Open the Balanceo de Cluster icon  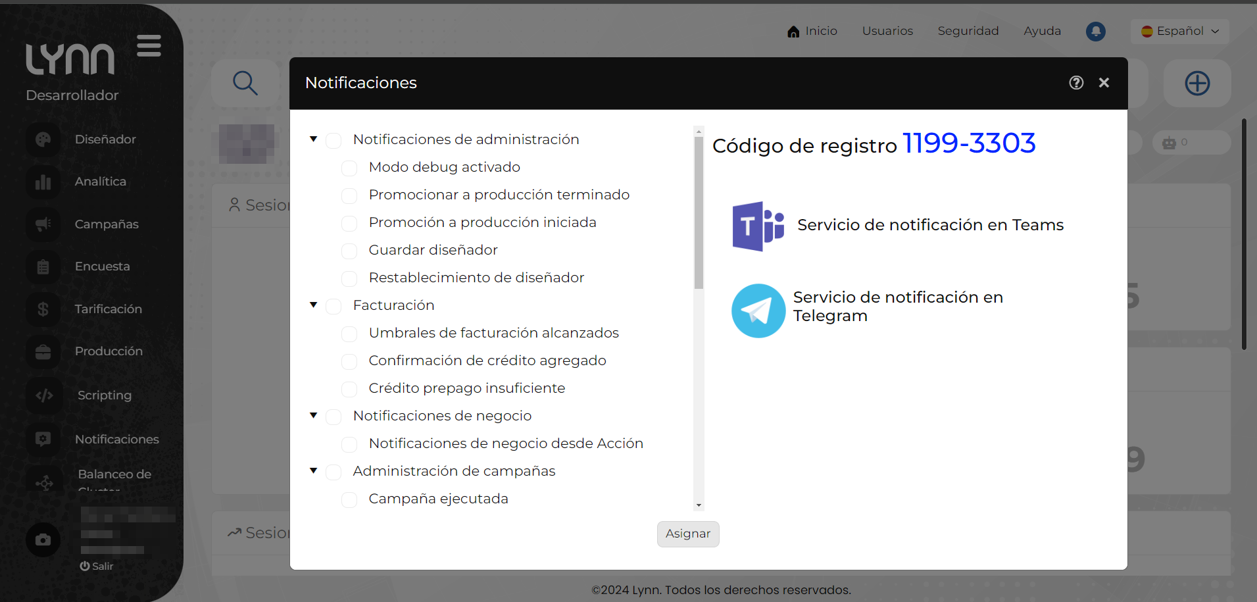click(44, 483)
